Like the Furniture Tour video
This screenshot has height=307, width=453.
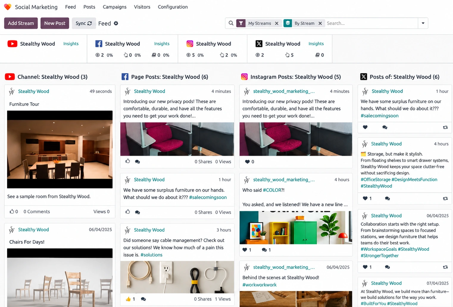click(x=12, y=212)
